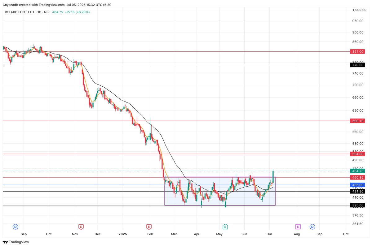
Task: Select the 770.00 black price line label
Action: pyautogui.click(x=357, y=65)
